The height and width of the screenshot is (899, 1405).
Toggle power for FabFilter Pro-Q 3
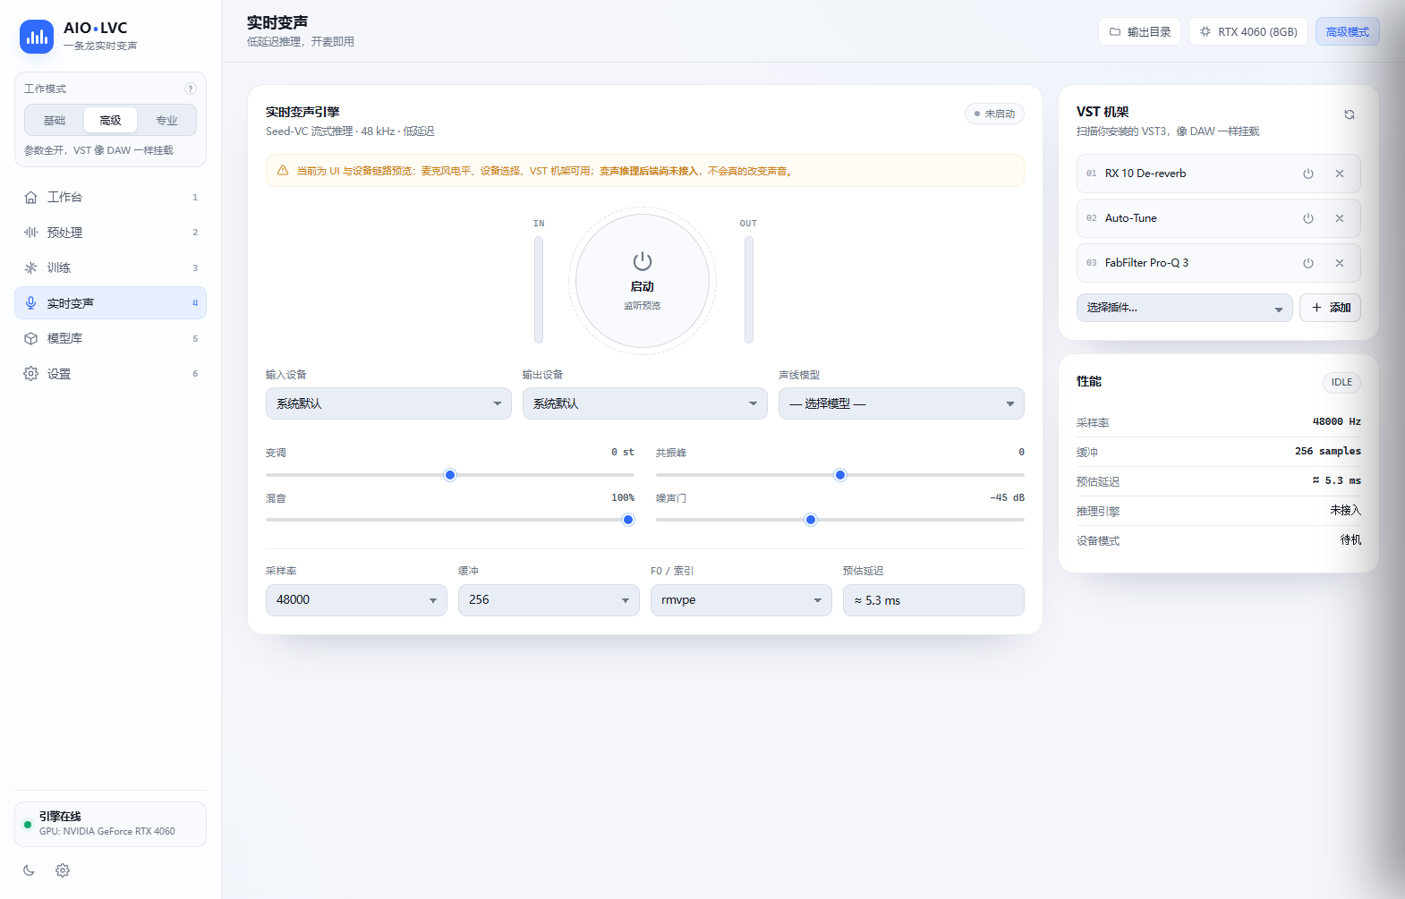1308,263
